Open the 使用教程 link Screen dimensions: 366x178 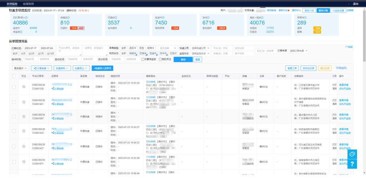[272, 10]
